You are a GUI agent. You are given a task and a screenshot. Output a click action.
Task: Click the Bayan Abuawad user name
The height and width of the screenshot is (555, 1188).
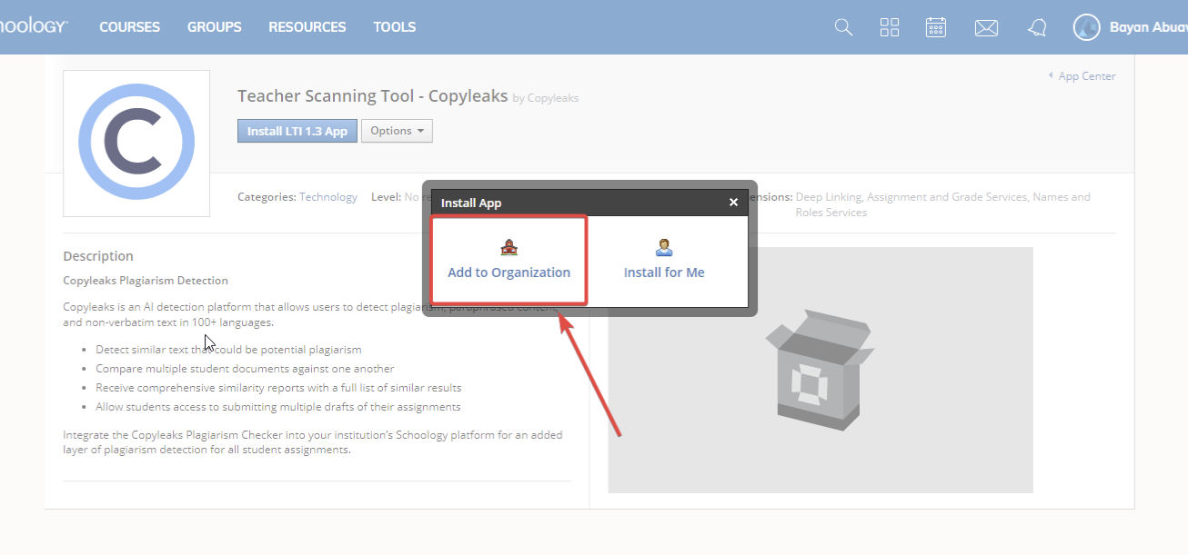(1148, 27)
